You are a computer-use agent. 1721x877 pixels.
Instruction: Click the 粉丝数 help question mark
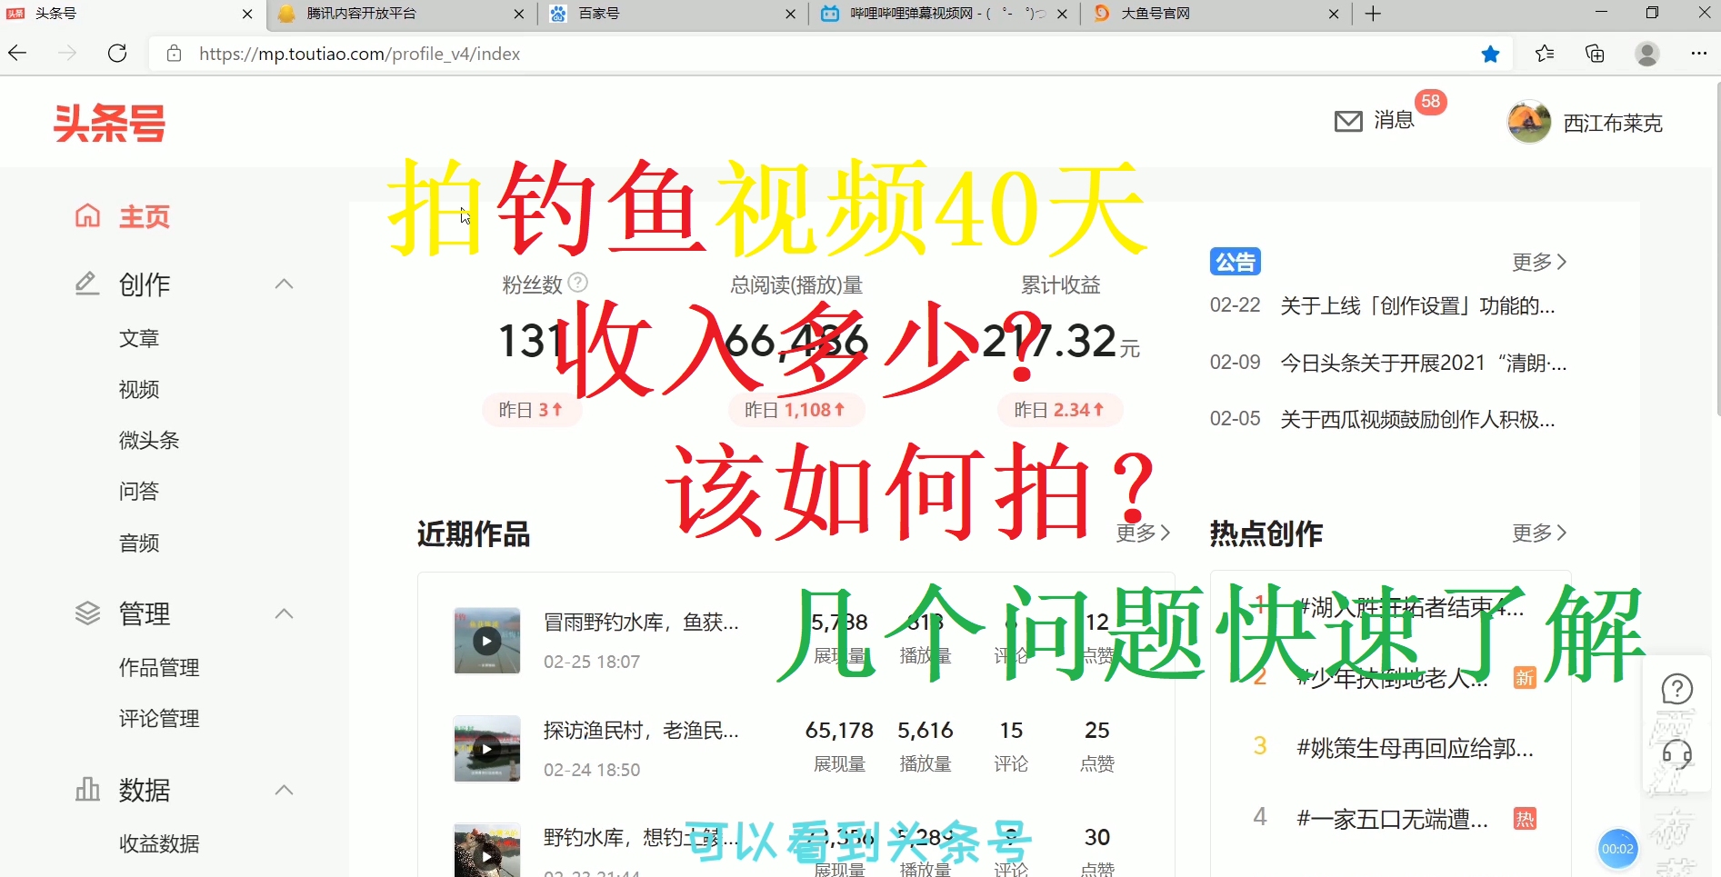click(x=577, y=283)
